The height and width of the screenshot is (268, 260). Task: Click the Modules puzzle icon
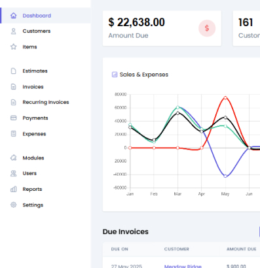[x=14, y=158]
